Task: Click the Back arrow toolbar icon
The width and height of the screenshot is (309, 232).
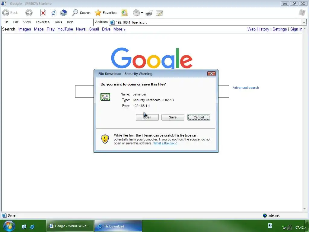Action: [6, 13]
